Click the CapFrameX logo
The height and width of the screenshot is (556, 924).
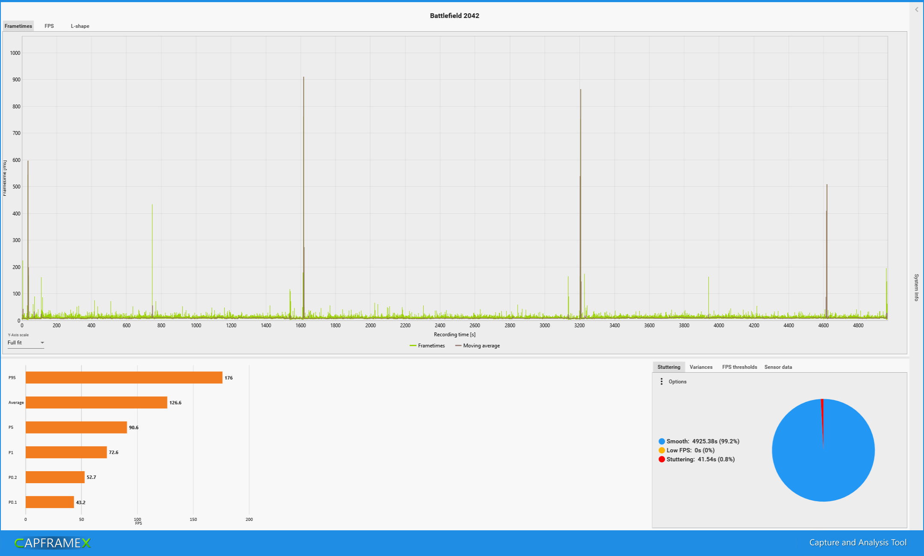(52, 543)
